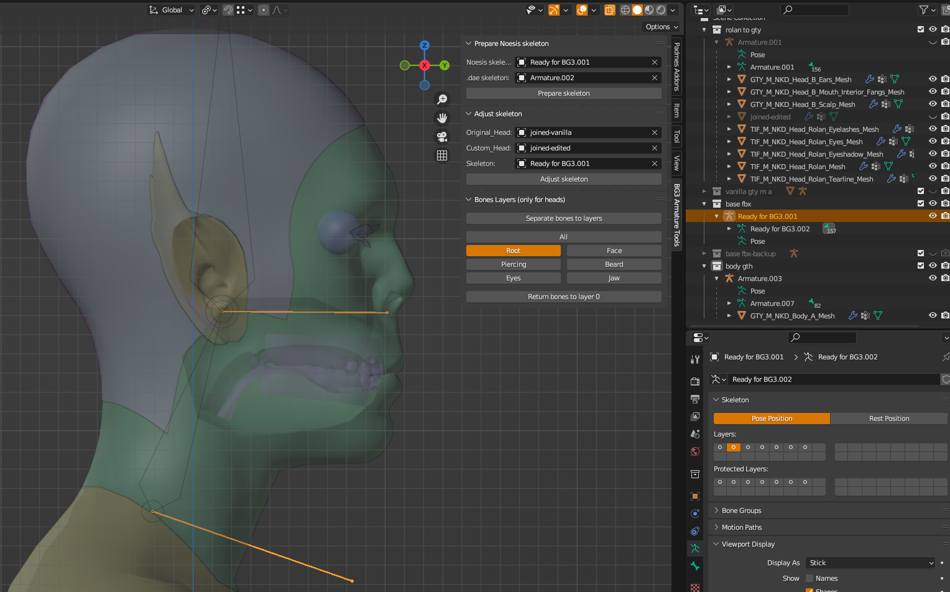Viewport: 950px width, 592px height.
Task: Toggle X-ray mode icon
Action: 610,10
